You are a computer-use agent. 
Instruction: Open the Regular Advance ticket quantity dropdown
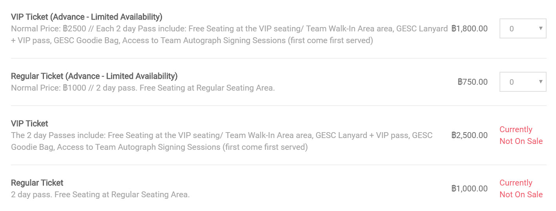coord(523,82)
